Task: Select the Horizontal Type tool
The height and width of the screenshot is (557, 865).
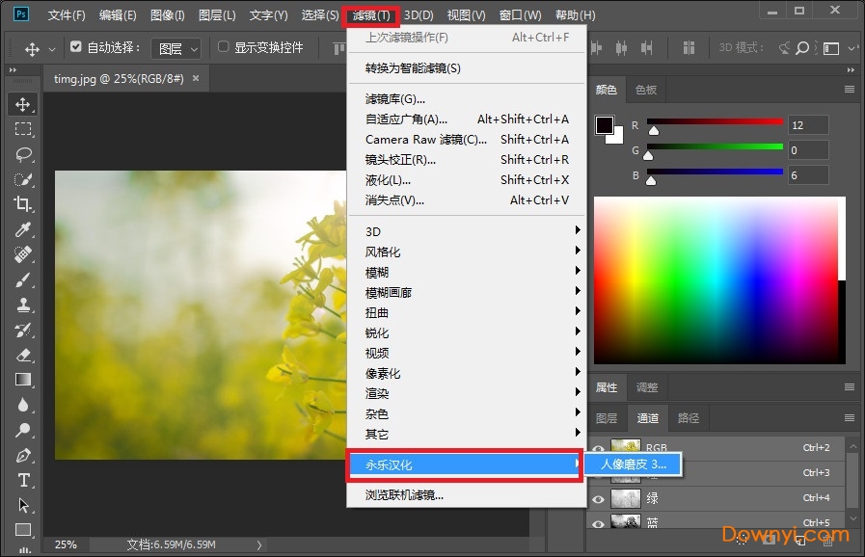Action: [23, 480]
